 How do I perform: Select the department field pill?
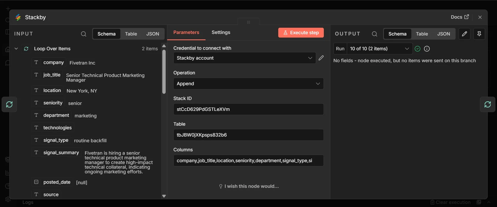(52, 115)
